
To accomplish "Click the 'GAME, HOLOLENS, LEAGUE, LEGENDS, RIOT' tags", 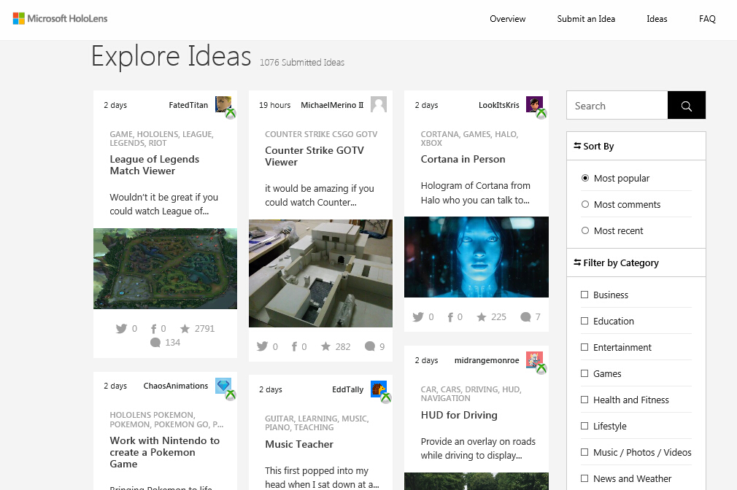I will tap(162, 139).
